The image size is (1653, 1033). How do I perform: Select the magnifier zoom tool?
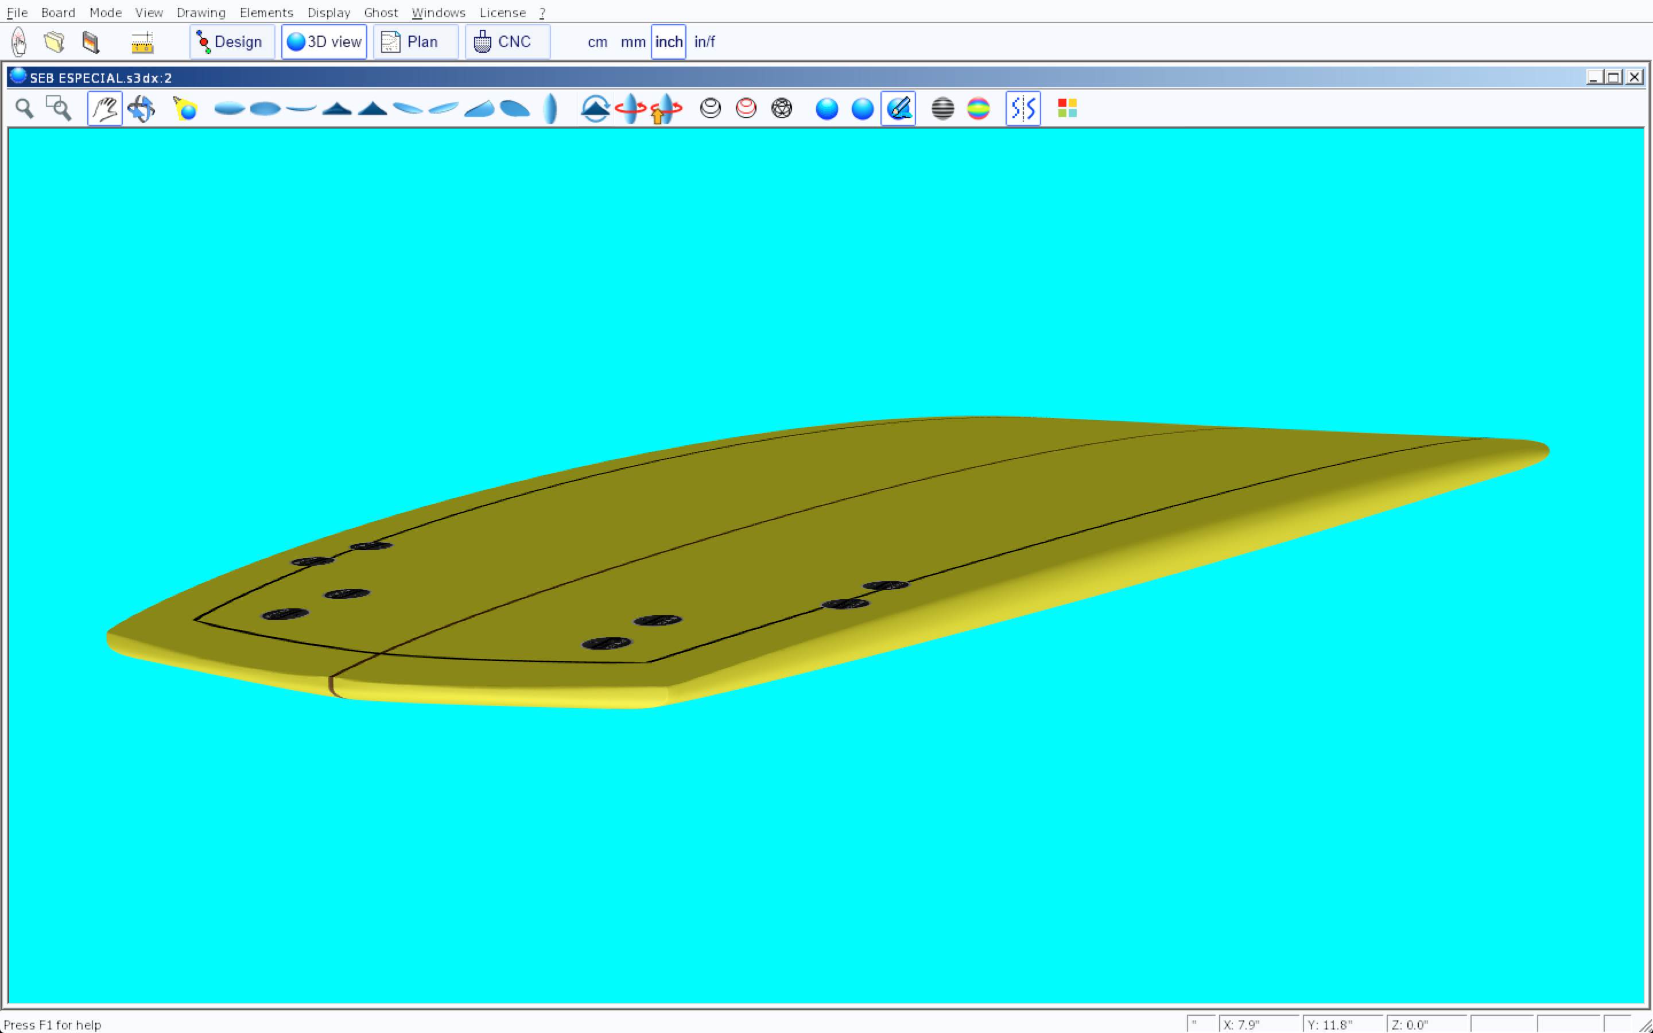point(25,108)
